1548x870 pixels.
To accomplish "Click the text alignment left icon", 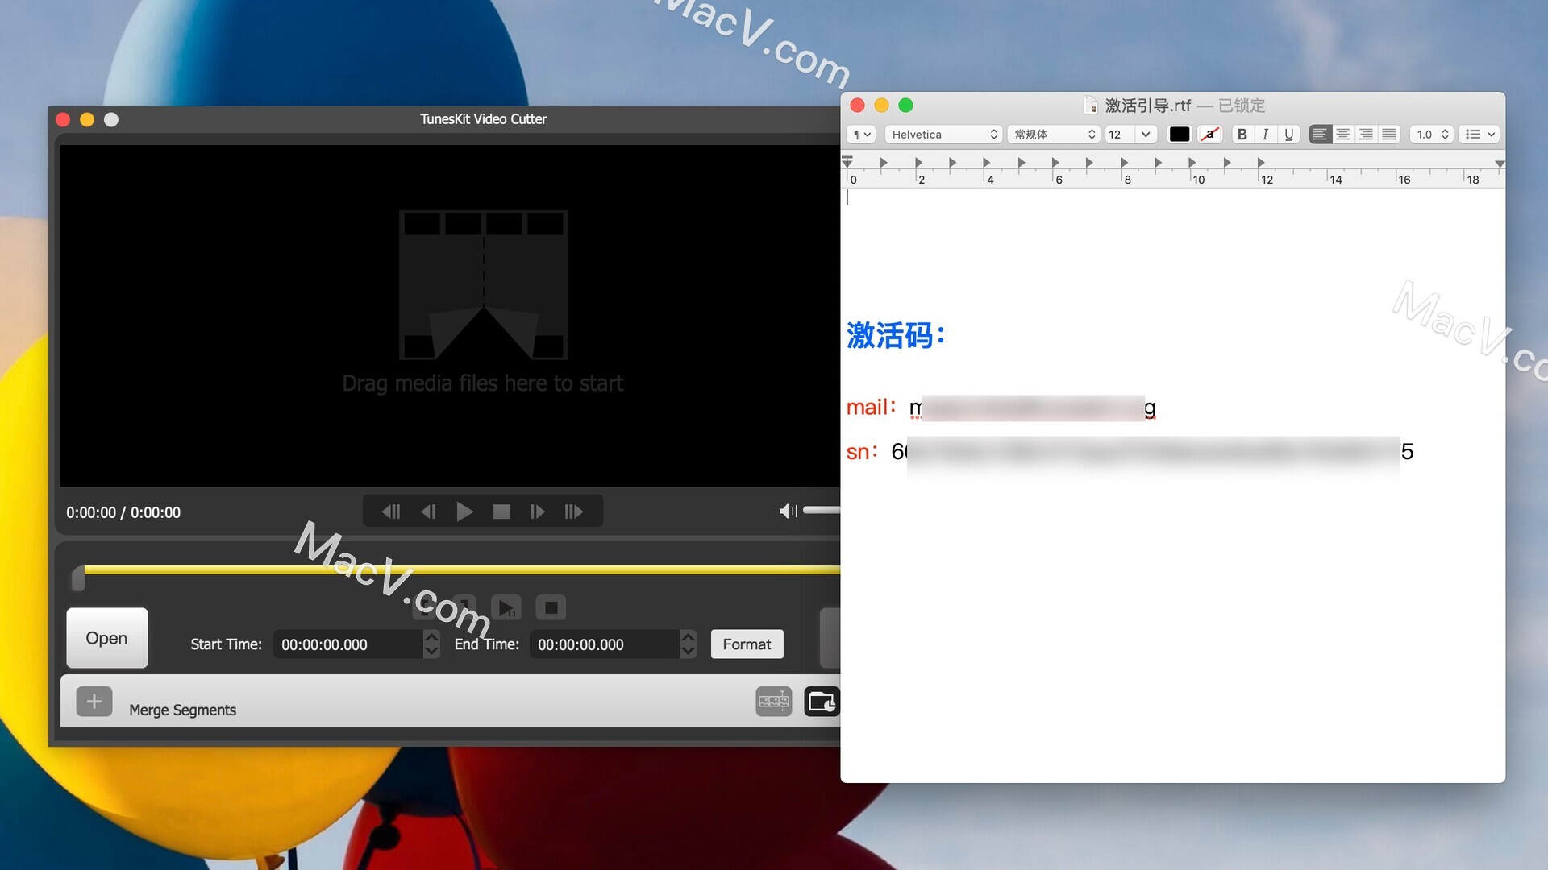I will click(x=1321, y=133).
